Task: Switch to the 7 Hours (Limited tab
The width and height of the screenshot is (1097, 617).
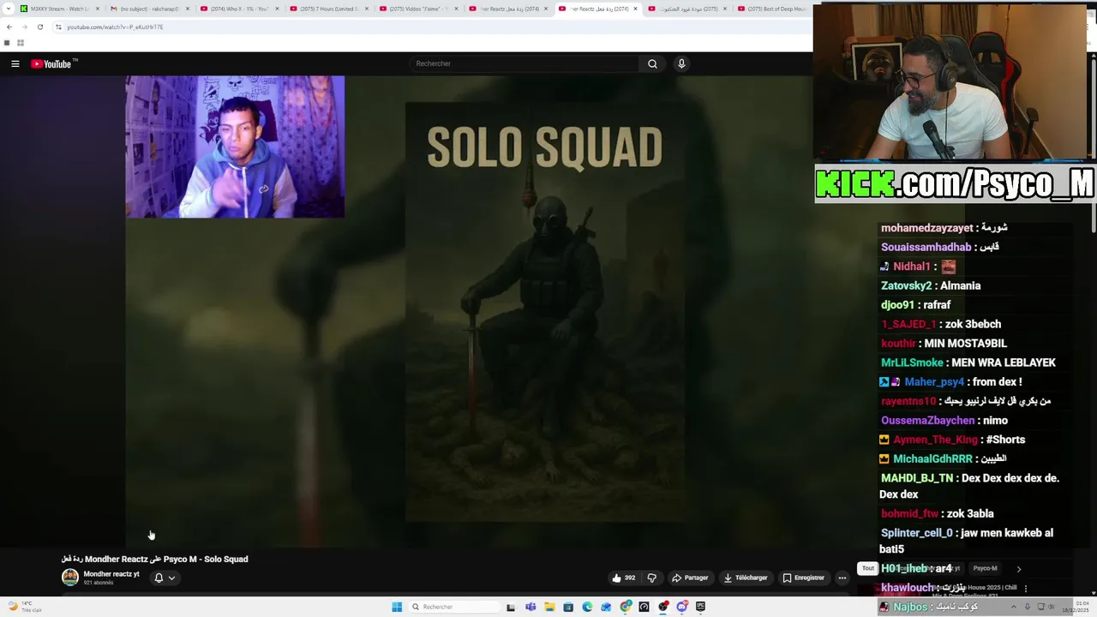Action: (327, 9)
